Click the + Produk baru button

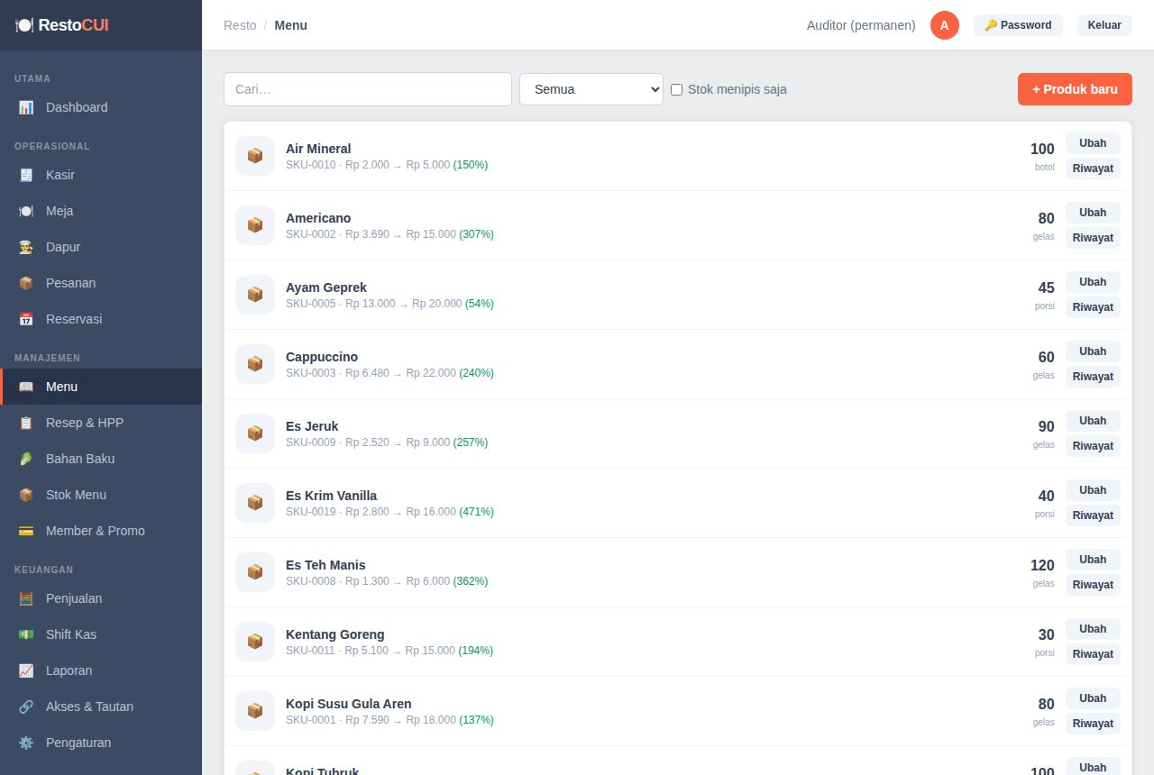point(1075,89)
